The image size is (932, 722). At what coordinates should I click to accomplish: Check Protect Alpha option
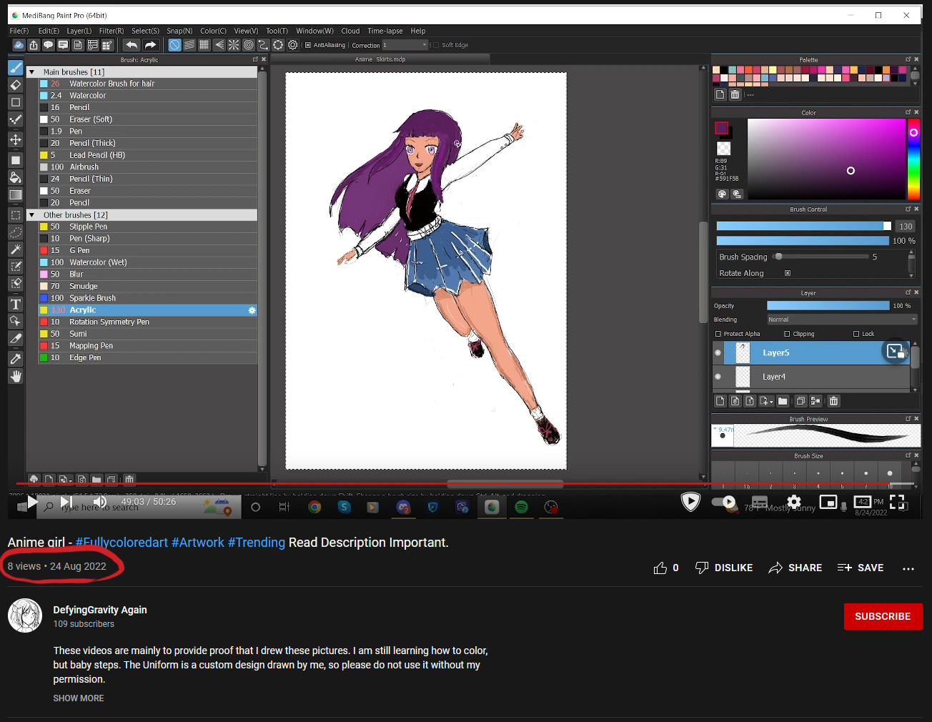click(x=718, y=334)
